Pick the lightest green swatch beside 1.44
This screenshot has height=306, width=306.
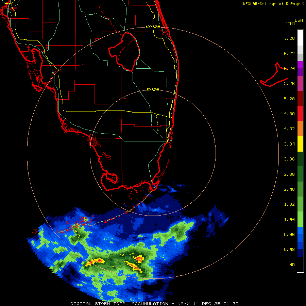pyautogui.click(x=300, y=219)
